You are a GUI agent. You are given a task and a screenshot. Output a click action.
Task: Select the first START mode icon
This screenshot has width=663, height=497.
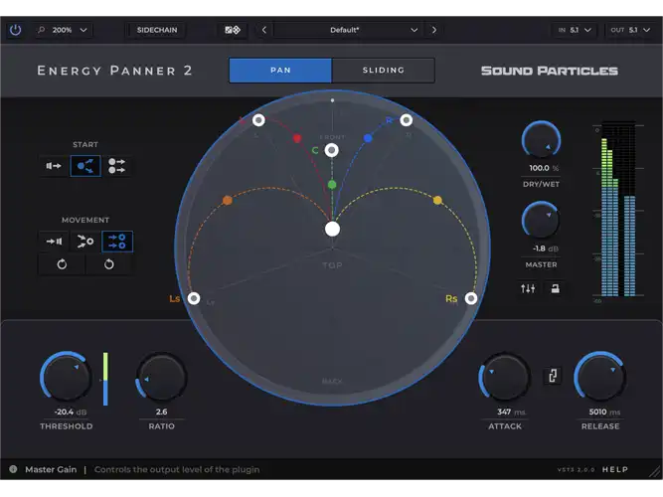(x=54, y=166)
